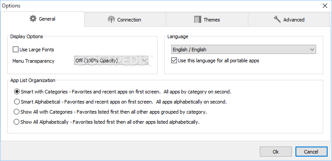
Task: Confirm settings with the Ok button
Action: click(276, 151)
